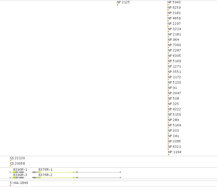Click the NP:325 feature label

173,104
